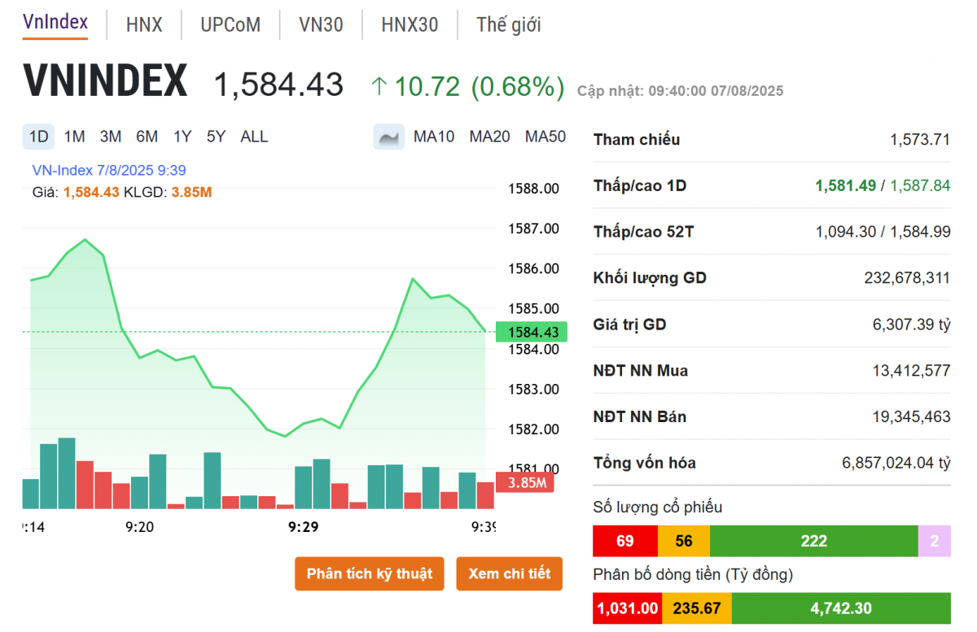Set chart range to 1Y

click(x=182, y=137)
